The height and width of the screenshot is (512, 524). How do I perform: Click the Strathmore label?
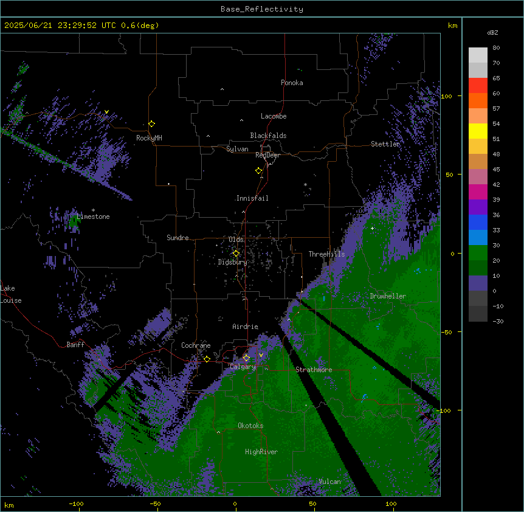pyautogui.click(x=314, y=370)
